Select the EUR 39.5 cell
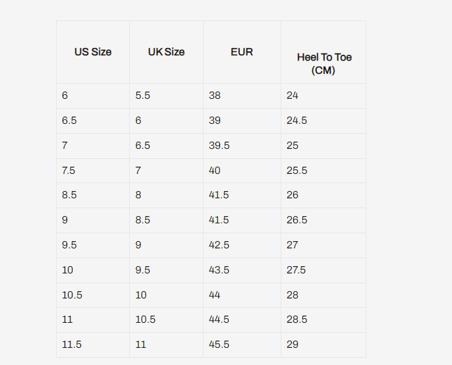 pos(219,146)
